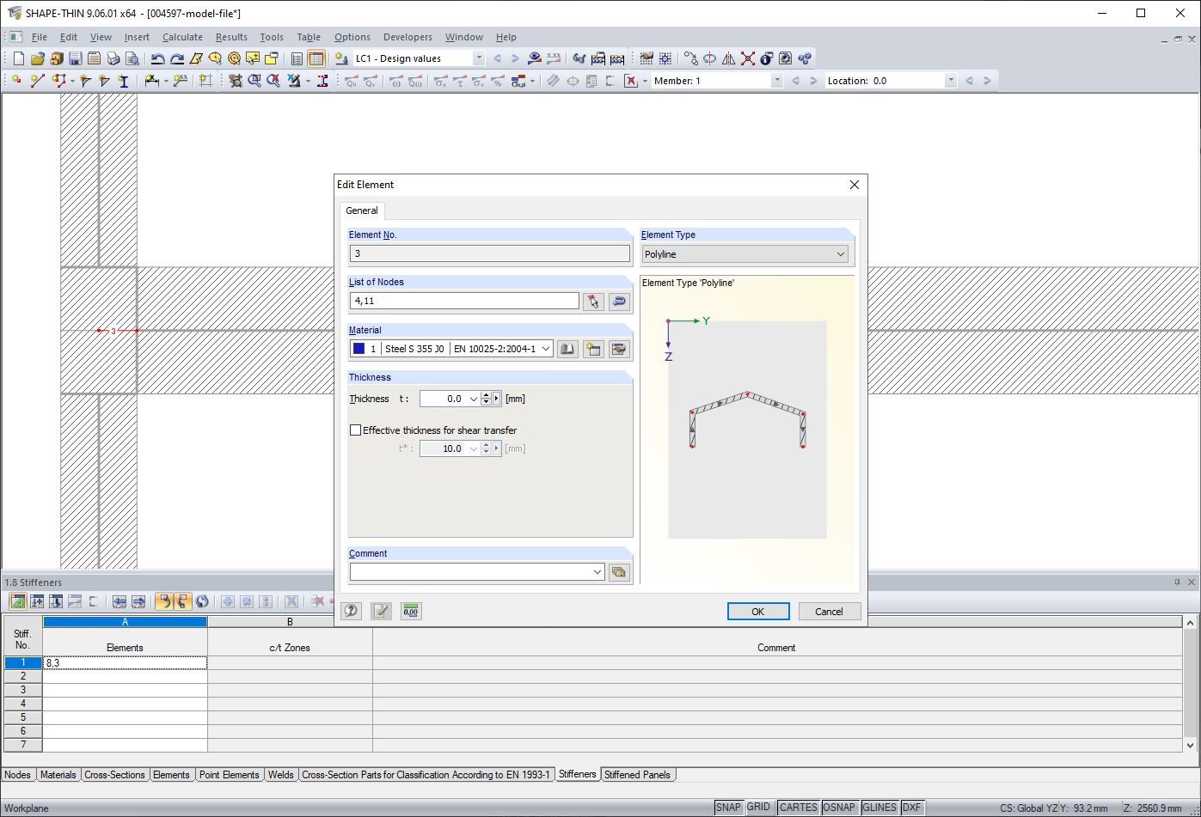The image size is (1201, 817).
Task: Click the edit comment notepad icon
Action: [381, 611]
